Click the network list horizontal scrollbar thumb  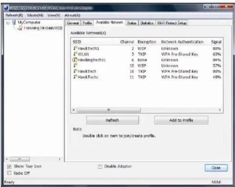point(109,110)
